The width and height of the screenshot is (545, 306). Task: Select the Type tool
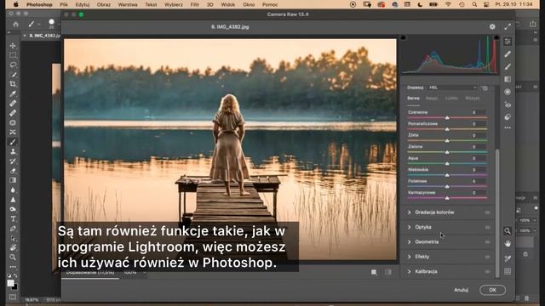[x=13, y=219]
